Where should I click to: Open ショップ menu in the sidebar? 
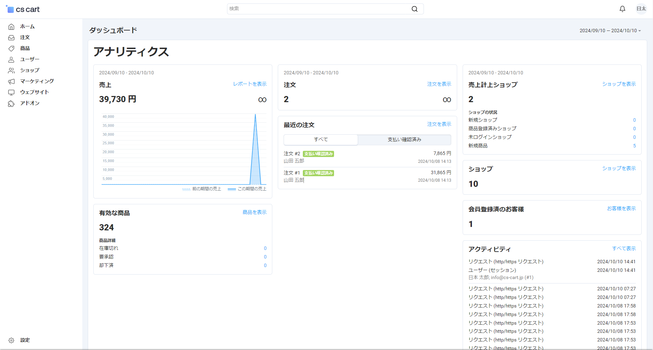(x=29, y=70)
